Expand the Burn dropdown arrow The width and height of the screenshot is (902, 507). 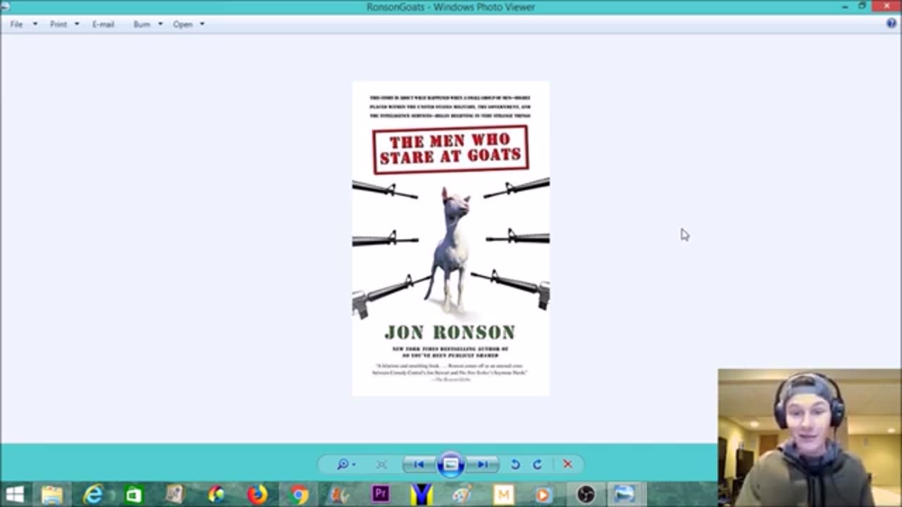[x=160, y=24]
